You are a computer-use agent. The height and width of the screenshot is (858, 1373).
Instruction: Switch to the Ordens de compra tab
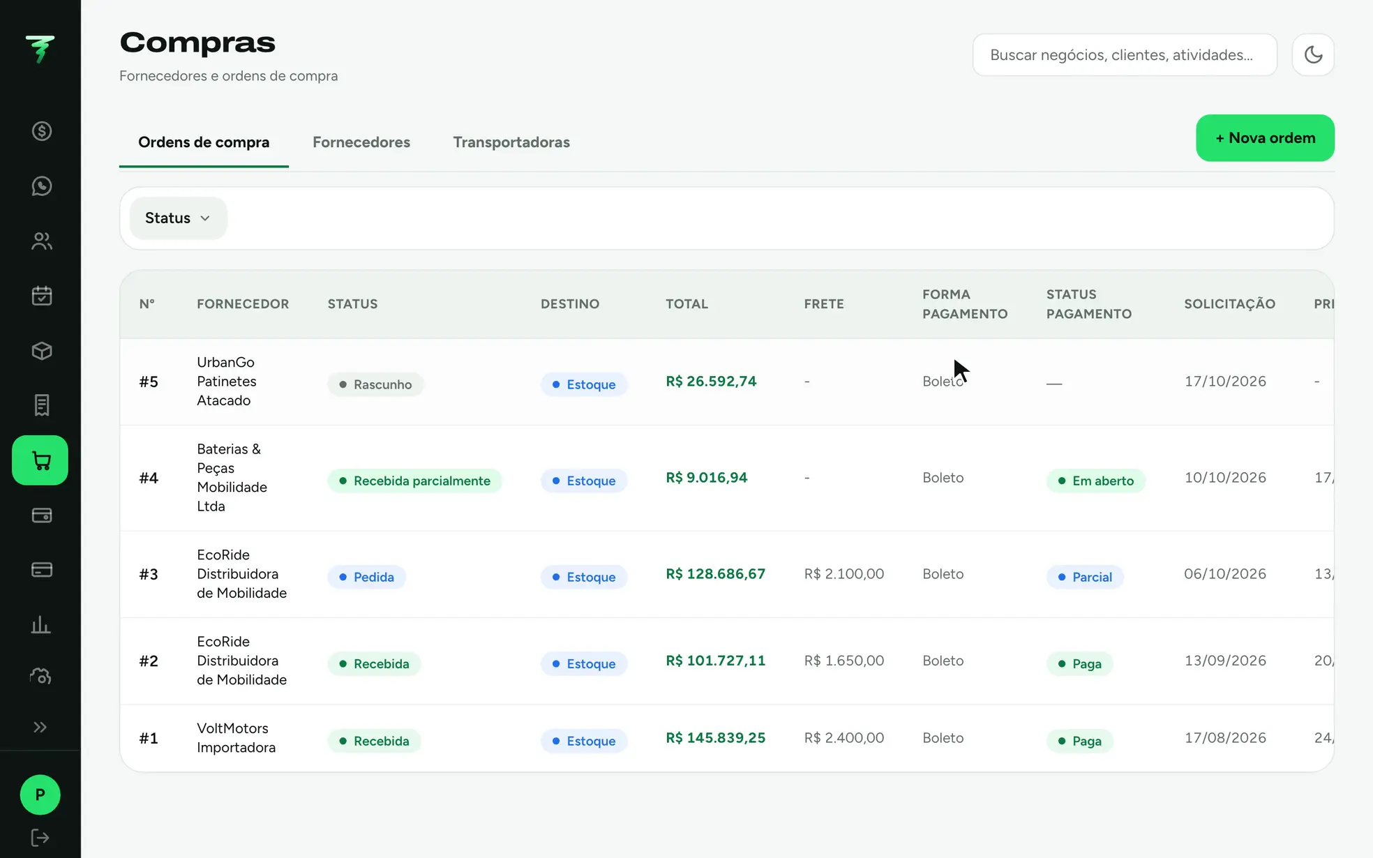click(x=204, y=142)
